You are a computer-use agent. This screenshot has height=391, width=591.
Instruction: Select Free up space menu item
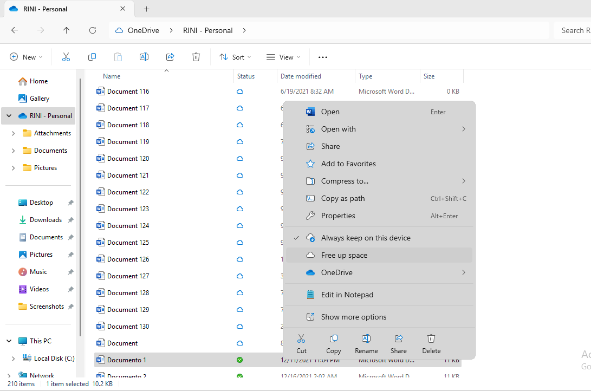click(x=344, y=255)
